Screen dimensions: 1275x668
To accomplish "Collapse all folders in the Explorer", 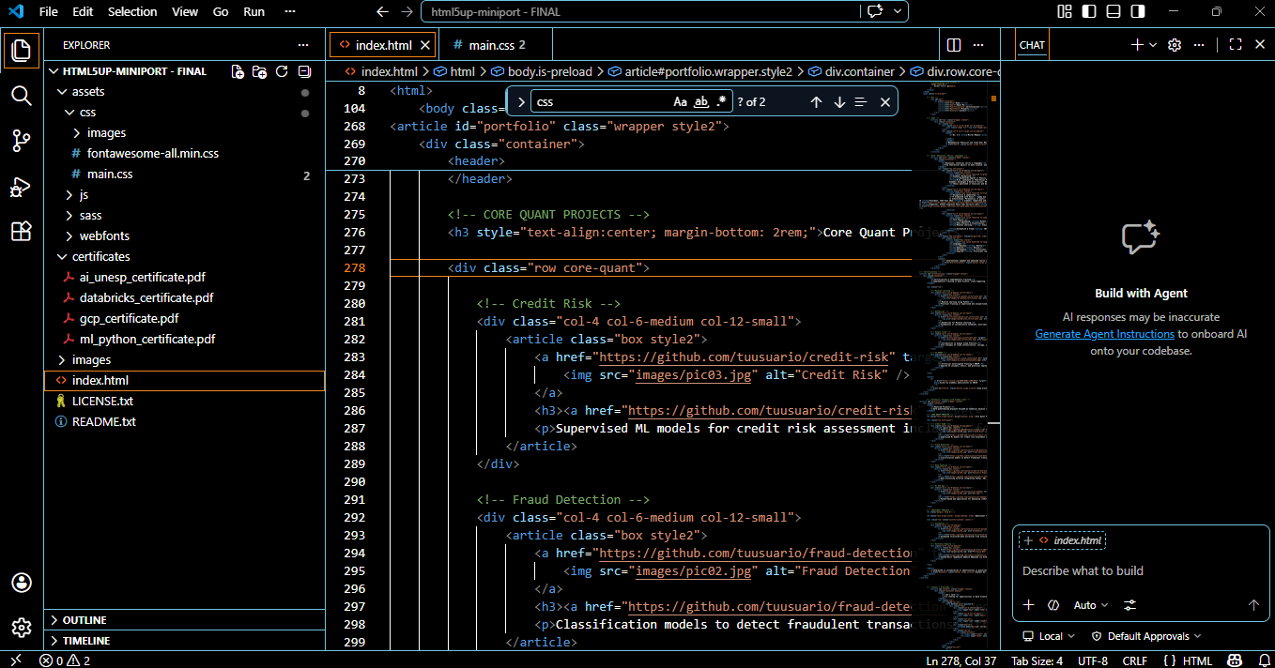I will point(303,70).
